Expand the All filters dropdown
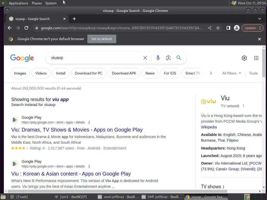The width and height of the screenshot is (267, 200). coord(232,73)
